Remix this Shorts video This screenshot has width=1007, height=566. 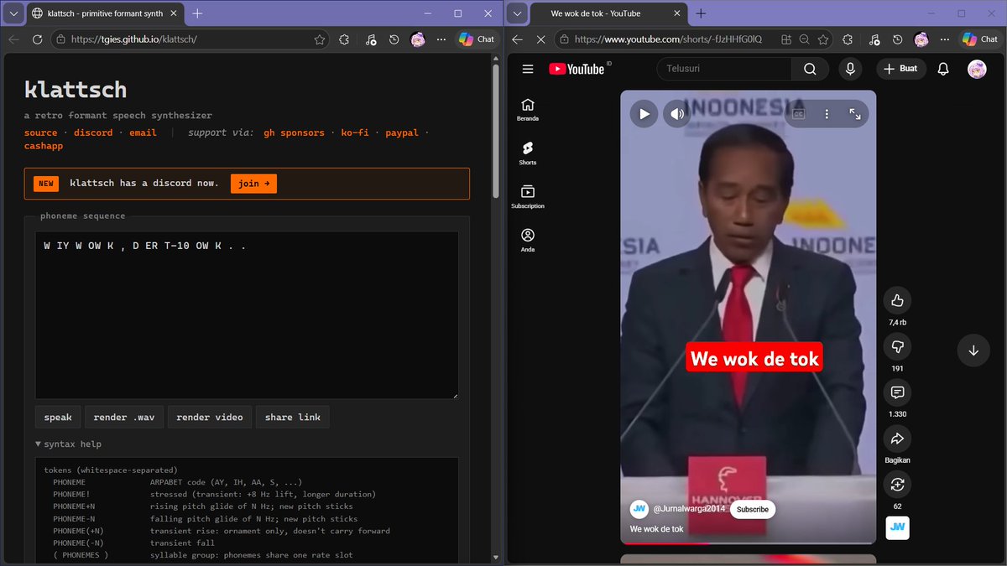coord(897,485)
